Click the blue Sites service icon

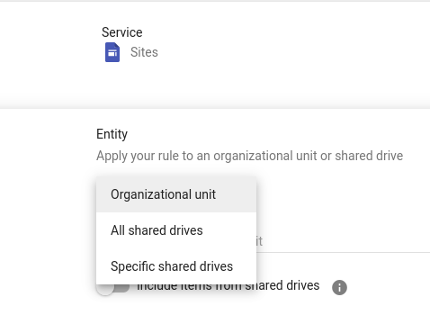pos(112,52)
